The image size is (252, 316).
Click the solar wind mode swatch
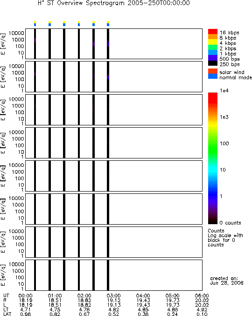coord(213,71)
